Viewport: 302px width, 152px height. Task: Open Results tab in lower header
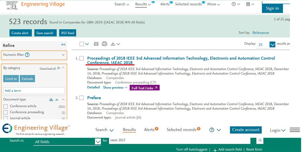(x=129, y=130)
